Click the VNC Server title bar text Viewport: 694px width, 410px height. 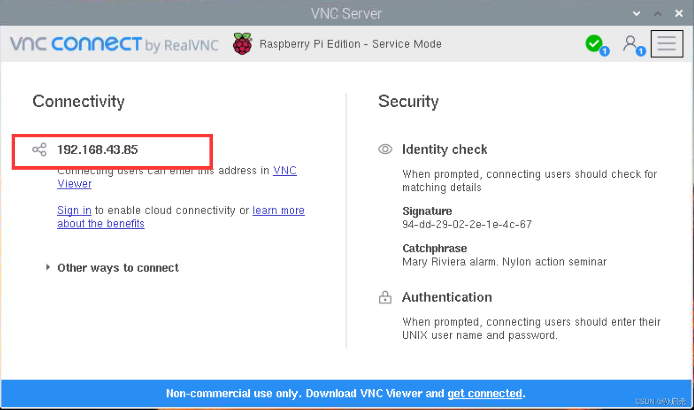pyautogui.click(x=346, y=13)
